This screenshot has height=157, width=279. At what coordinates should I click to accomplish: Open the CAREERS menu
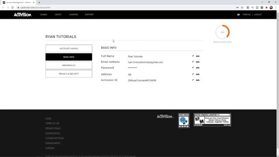coord(74,14)
